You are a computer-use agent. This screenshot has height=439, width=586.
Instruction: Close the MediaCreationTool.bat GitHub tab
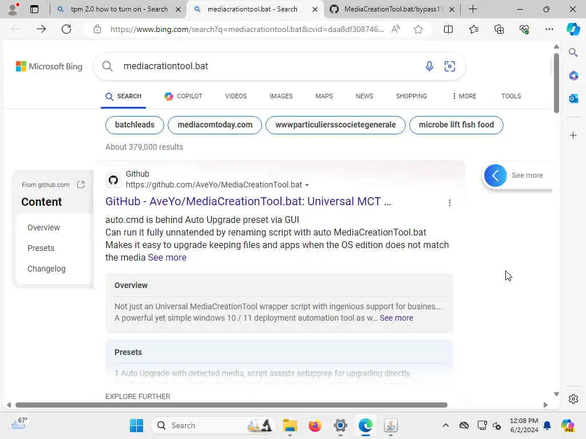click(452, 9)
